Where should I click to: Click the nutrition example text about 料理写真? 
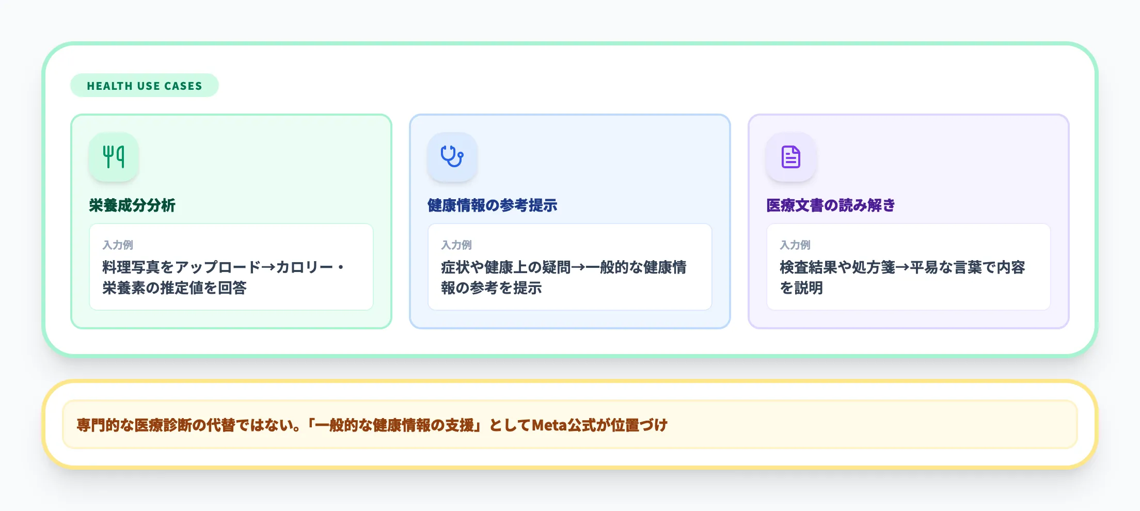224,277
